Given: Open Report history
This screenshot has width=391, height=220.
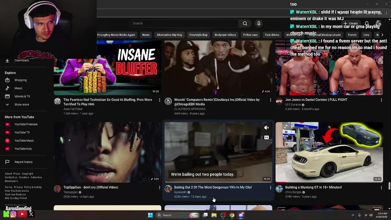Looking at the screenshot, I should tap(23, 162).
